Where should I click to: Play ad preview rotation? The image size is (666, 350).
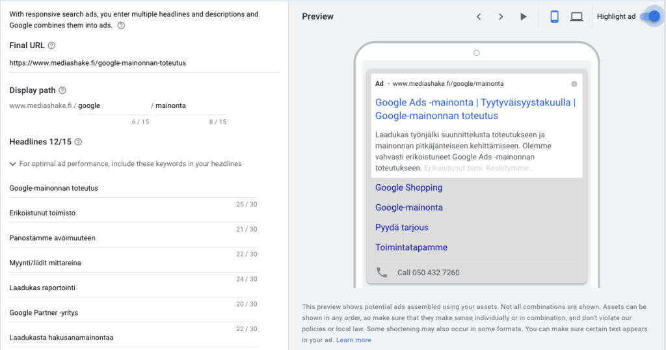pos(524,16)
